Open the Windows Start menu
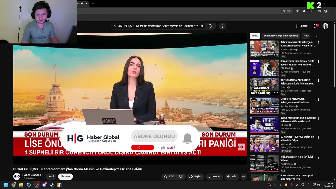 point(6,185)
